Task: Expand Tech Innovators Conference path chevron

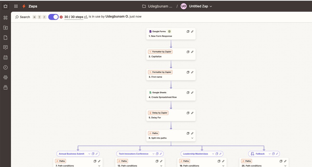Action: coord(153,154)
